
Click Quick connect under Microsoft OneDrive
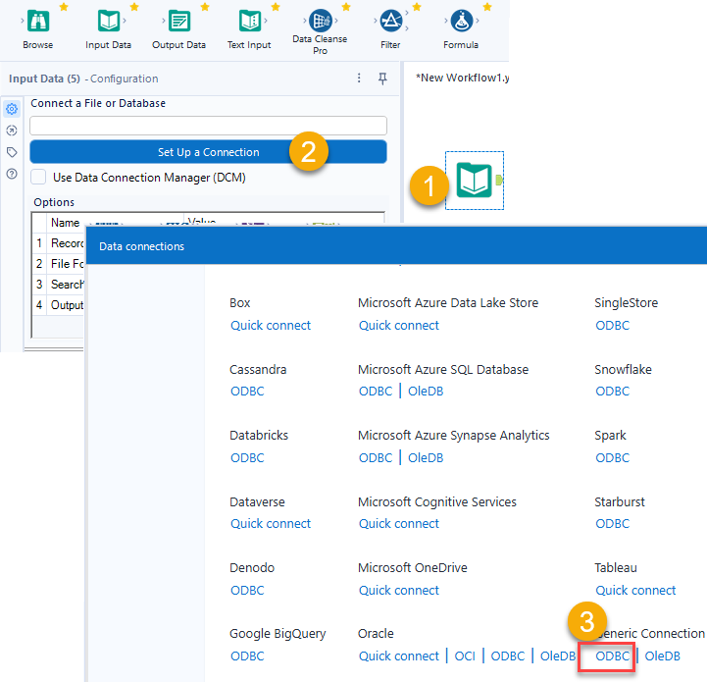coord(398,590)
